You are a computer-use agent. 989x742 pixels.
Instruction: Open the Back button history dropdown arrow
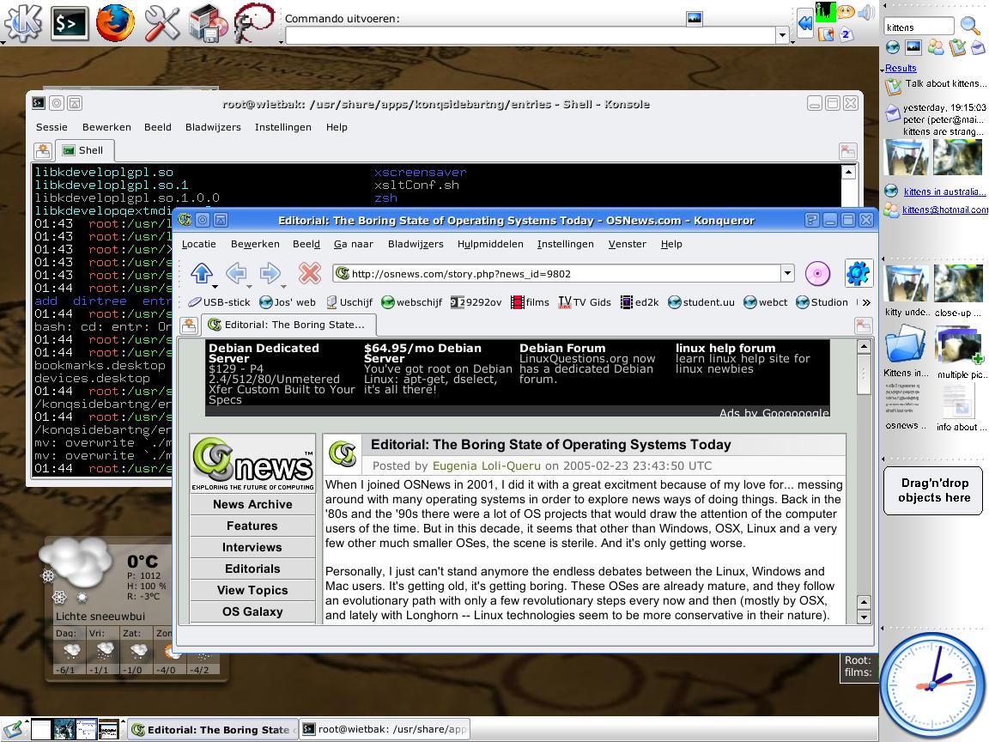coord(249,287)
